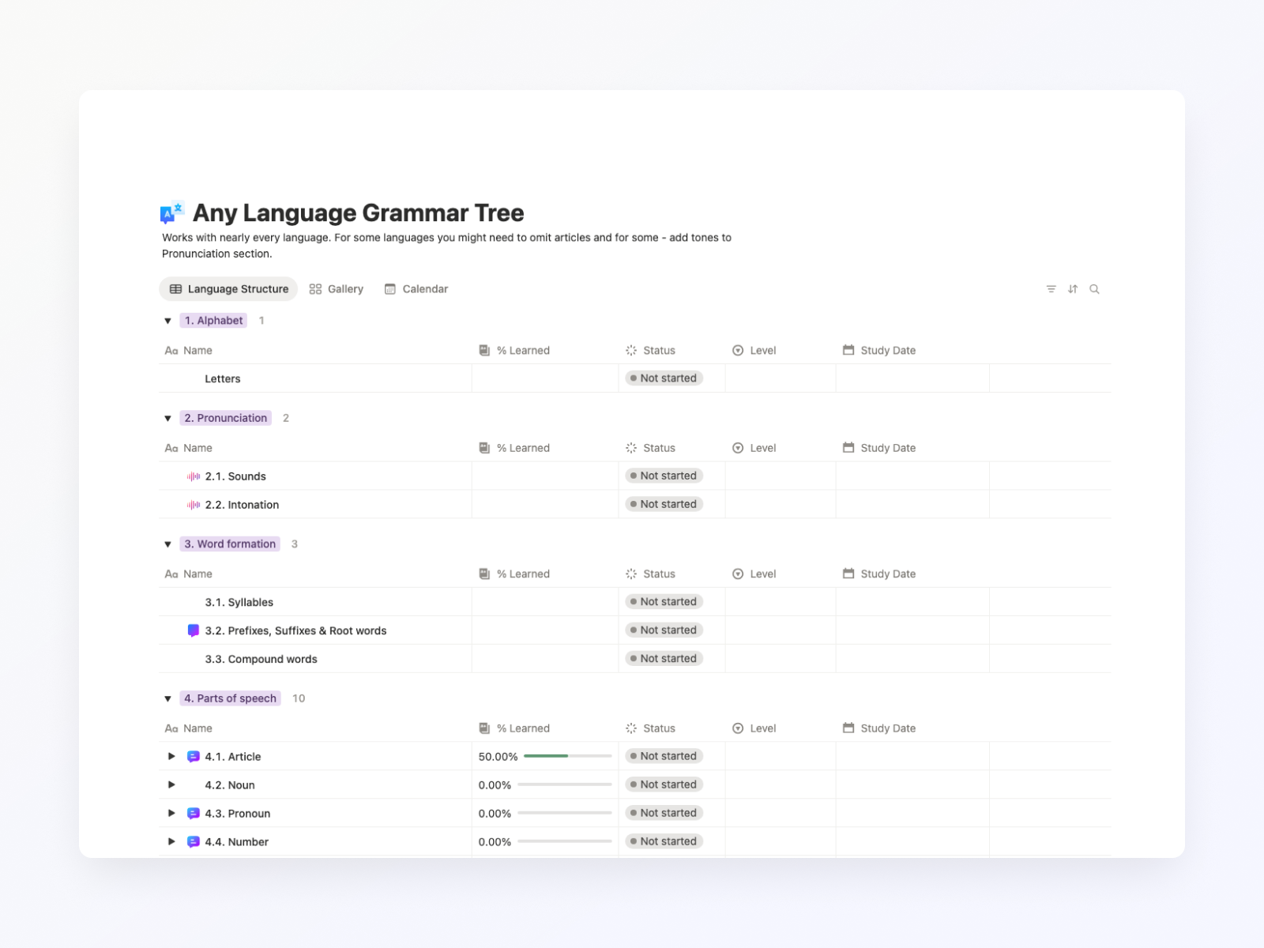The width and height of the screenshot is (1264, 948).
Task: Collapse the 4. Parts of speech group
Action: pos(167,699)
